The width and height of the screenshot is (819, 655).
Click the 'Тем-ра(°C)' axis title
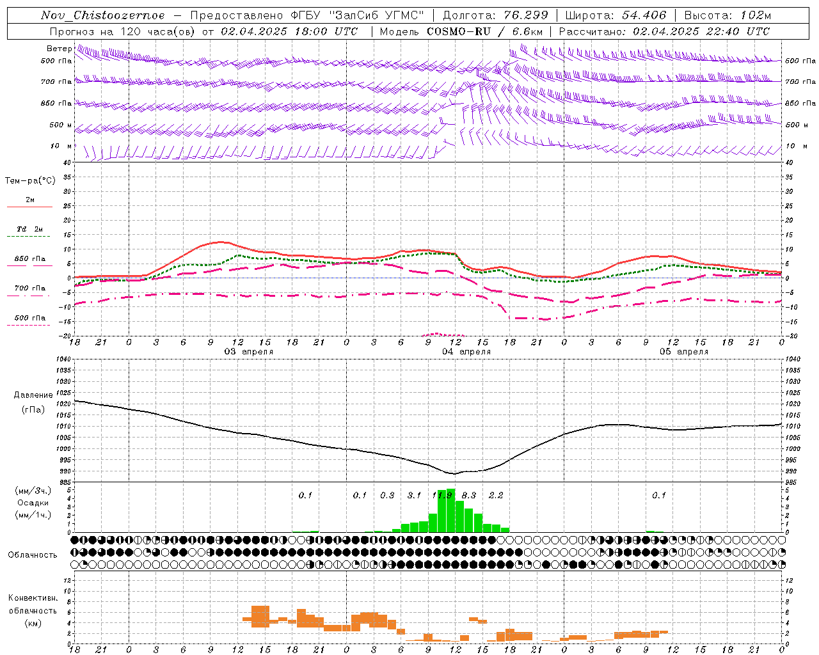click(30, 181)
